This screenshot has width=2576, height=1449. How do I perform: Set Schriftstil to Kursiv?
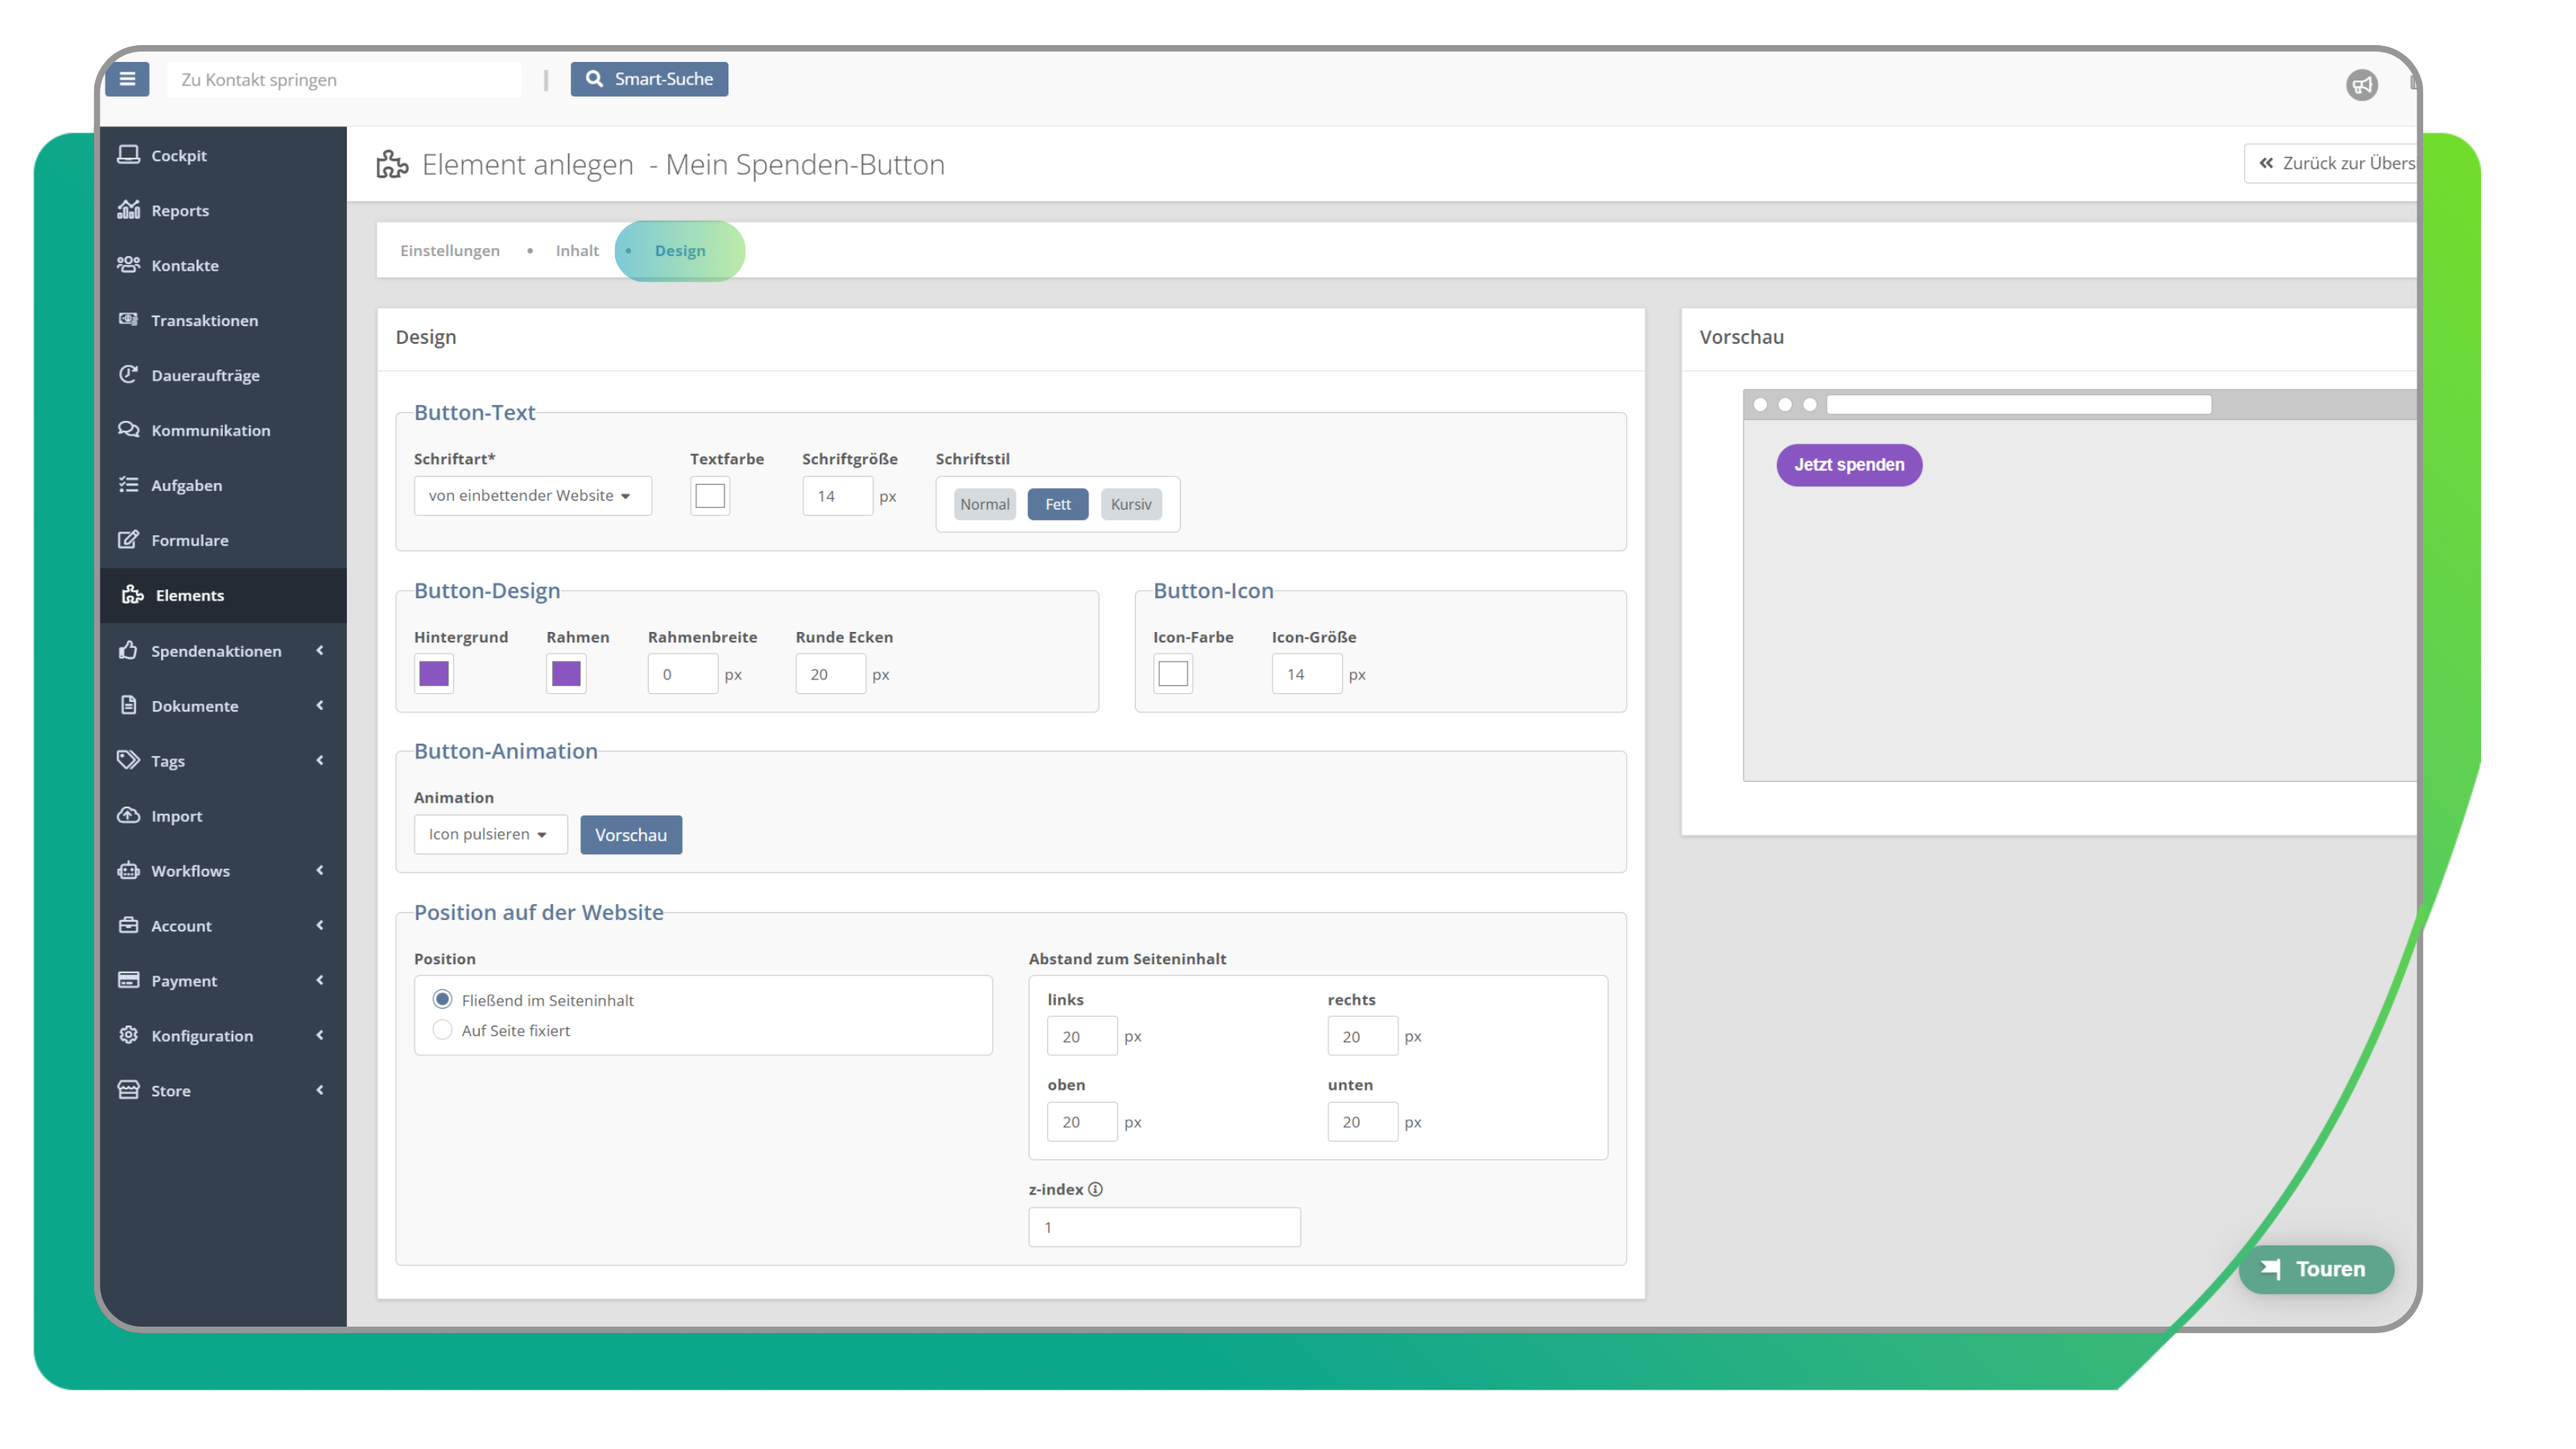(x=1131, y=504)
